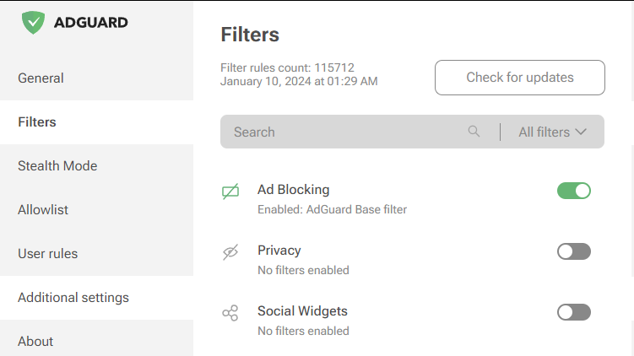
Task: Click into the filter Search field
Action: tap(338, 132)
